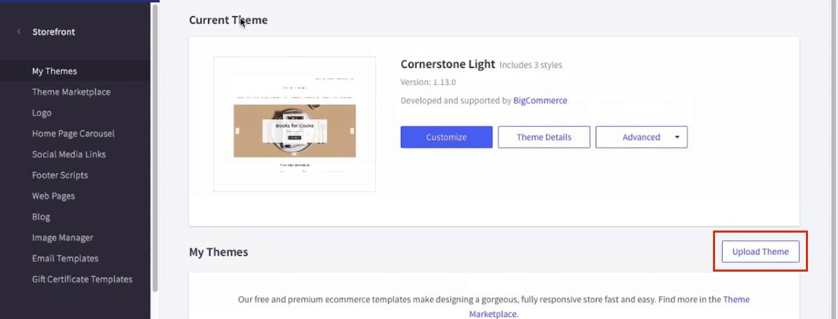Select Email Templates in sidebar
Image resolution: width=838 pixels, height=319 pixels.
[66, 258]
